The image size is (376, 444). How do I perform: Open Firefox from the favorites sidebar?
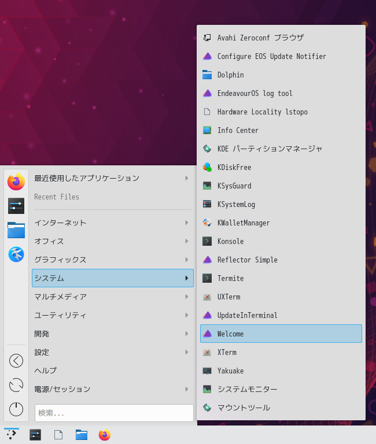pos(16,182)
